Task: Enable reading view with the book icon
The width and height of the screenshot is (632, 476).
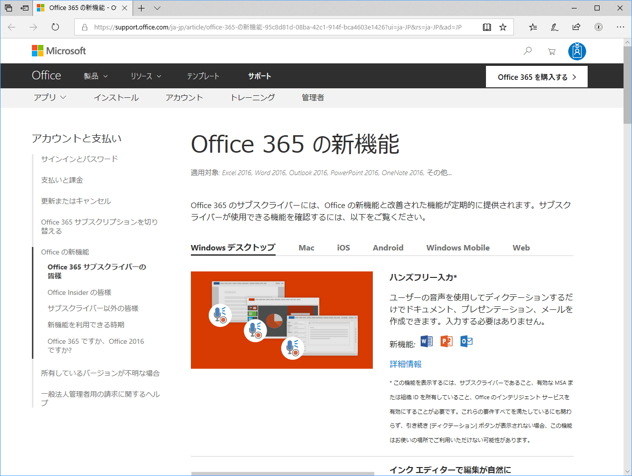Action: click(x=486, y=27)
